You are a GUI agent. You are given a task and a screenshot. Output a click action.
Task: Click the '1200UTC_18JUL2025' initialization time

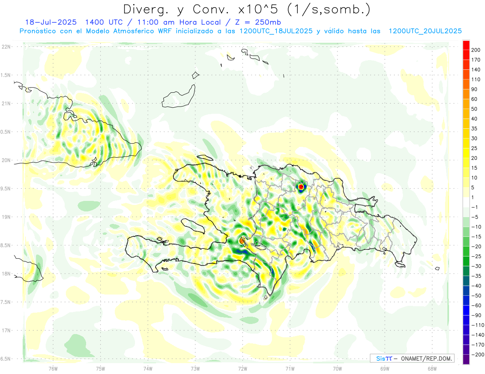tap(276, 31)
